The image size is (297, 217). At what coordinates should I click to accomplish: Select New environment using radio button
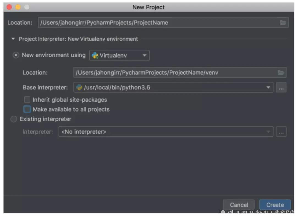pos(16,55)
